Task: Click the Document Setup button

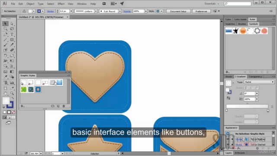Action: click(178, 11)
